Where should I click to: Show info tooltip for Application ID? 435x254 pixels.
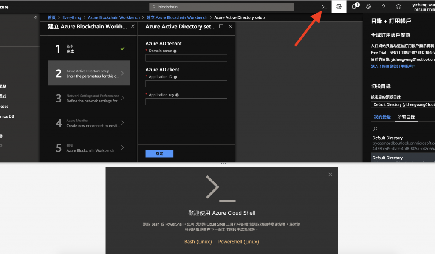click(175, 77)
